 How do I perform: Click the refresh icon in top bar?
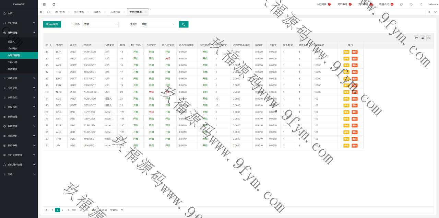click(54, 4)
